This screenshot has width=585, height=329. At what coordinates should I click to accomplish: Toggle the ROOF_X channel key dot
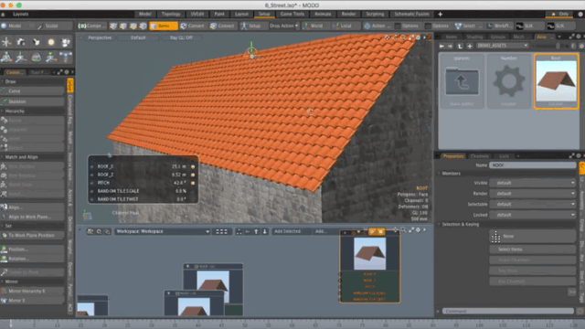click(x=193, y=166)
